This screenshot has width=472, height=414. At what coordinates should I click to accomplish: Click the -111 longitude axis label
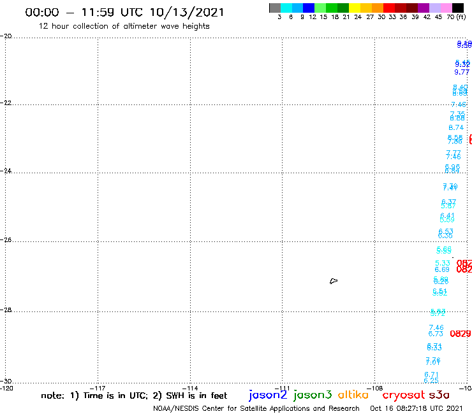pos(283,388)
